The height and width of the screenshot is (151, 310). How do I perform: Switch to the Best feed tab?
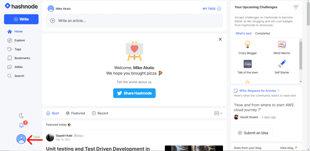[52, 113]
